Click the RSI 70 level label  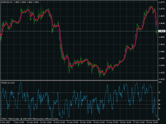pyautogui.click(x=159, y=93)
